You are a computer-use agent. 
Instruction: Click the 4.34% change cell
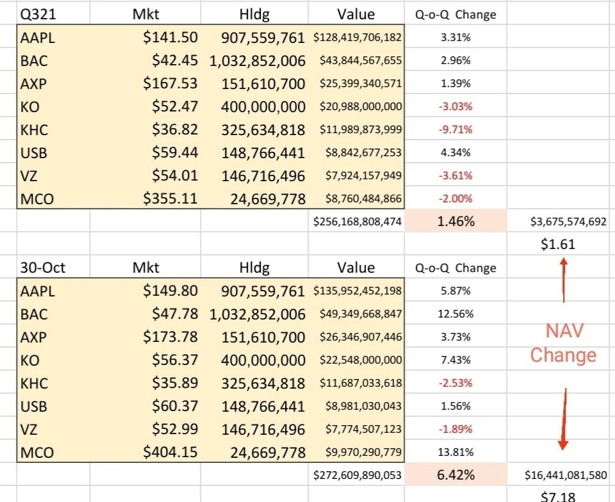(455, 152)
